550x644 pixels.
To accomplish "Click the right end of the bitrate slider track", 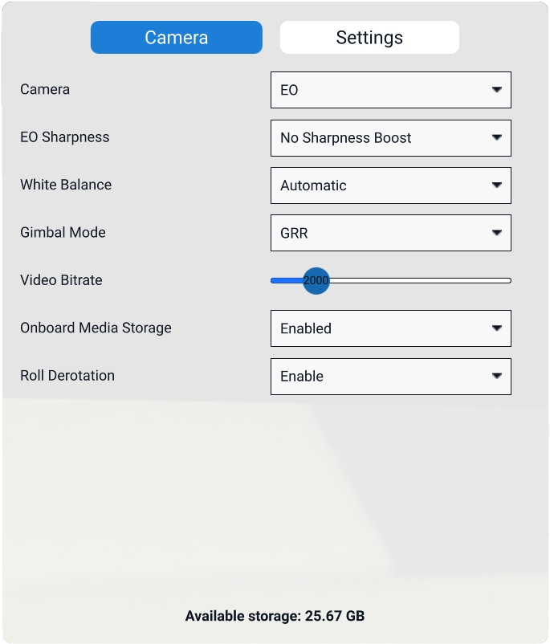I will [507, 280].
